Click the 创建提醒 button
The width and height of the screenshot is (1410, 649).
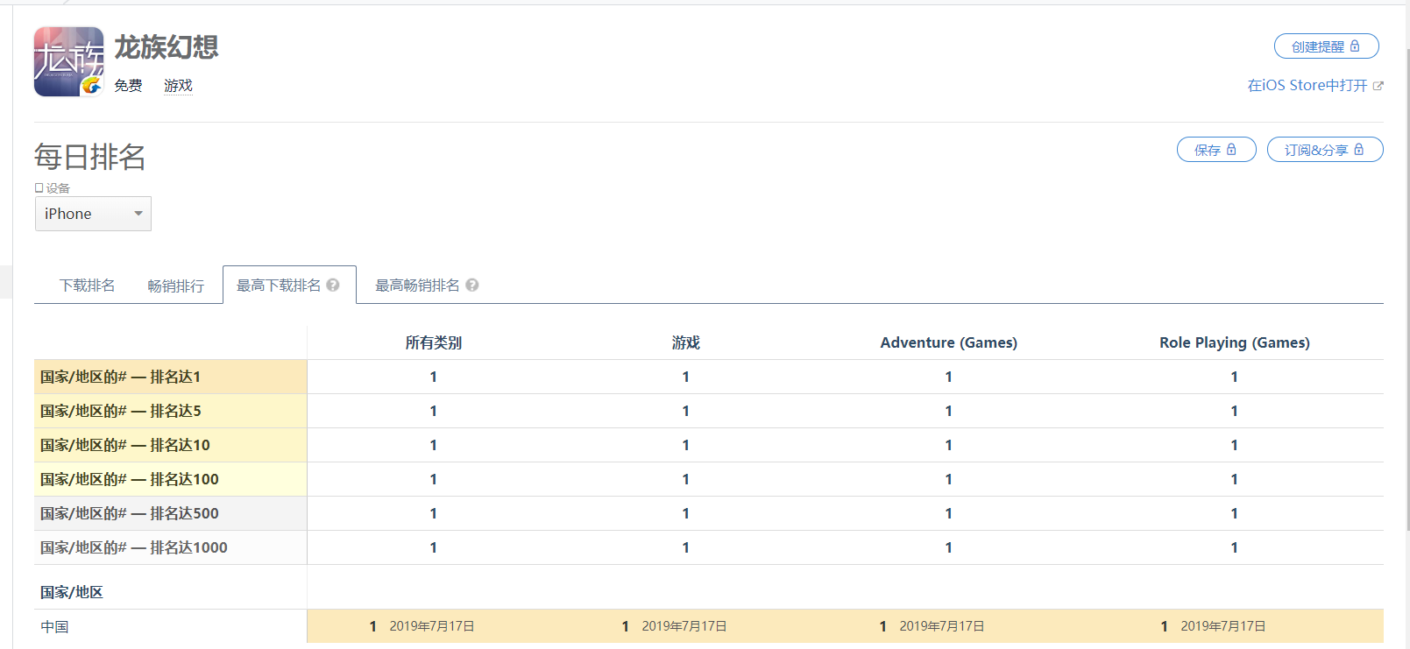1326,46
